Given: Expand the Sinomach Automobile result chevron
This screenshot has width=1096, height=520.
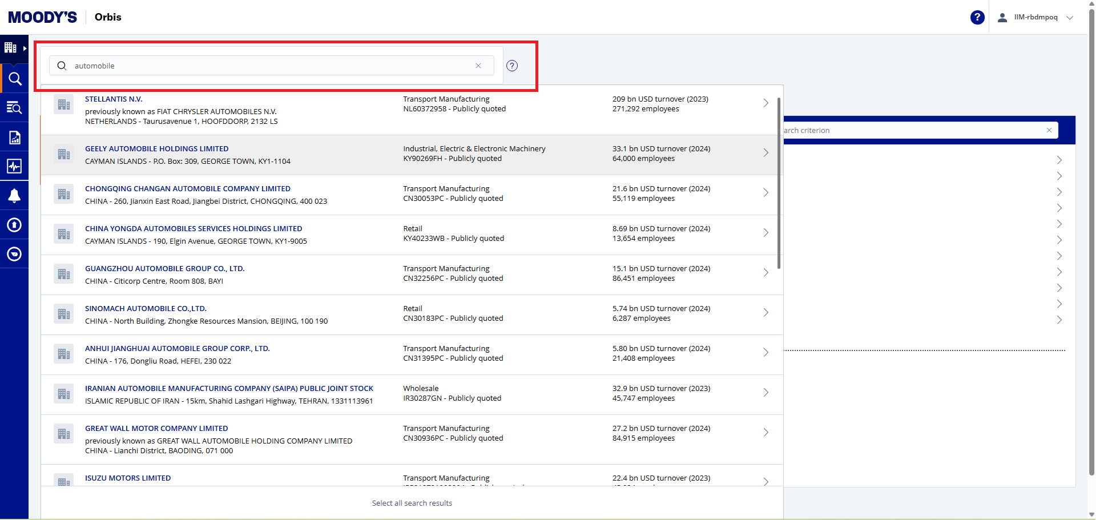Looking at the screenshot, I should pyautogui.click(x=765, y=313).
